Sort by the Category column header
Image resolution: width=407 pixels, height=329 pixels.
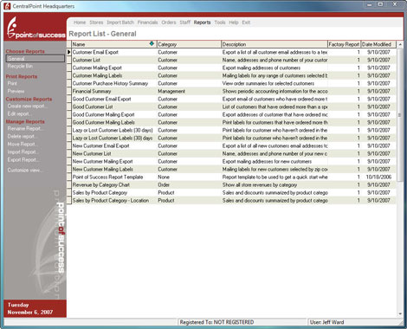189,44
